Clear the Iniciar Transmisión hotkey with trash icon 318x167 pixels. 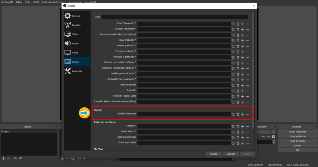(238, 24)
